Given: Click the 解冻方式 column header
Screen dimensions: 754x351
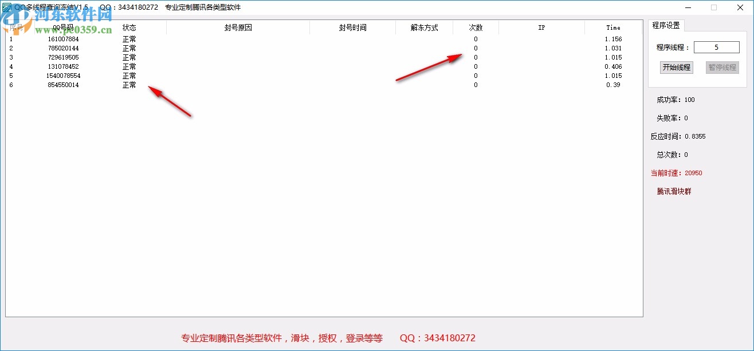Looking at the screenshot, I should coord(424,27).
